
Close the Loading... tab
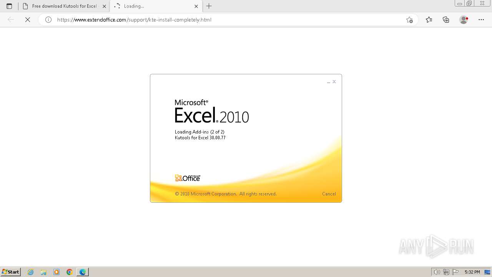[196, 6]
